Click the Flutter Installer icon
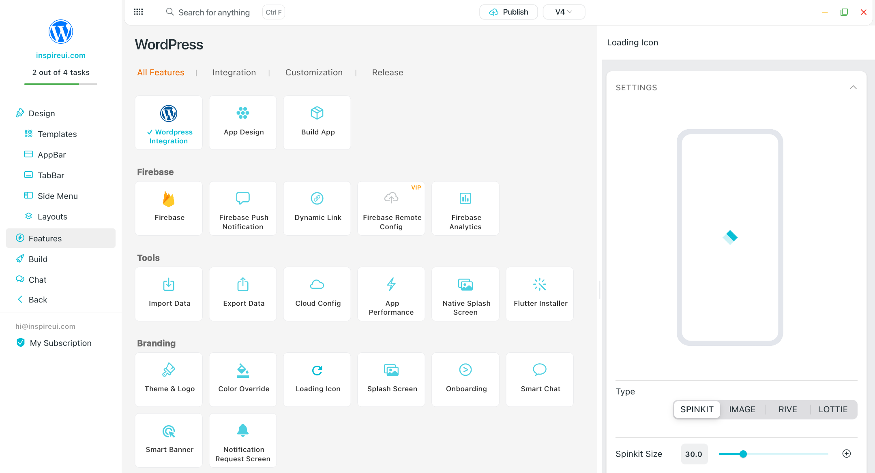The height and width of the screenshot is (473, 875). coord(540,285)
